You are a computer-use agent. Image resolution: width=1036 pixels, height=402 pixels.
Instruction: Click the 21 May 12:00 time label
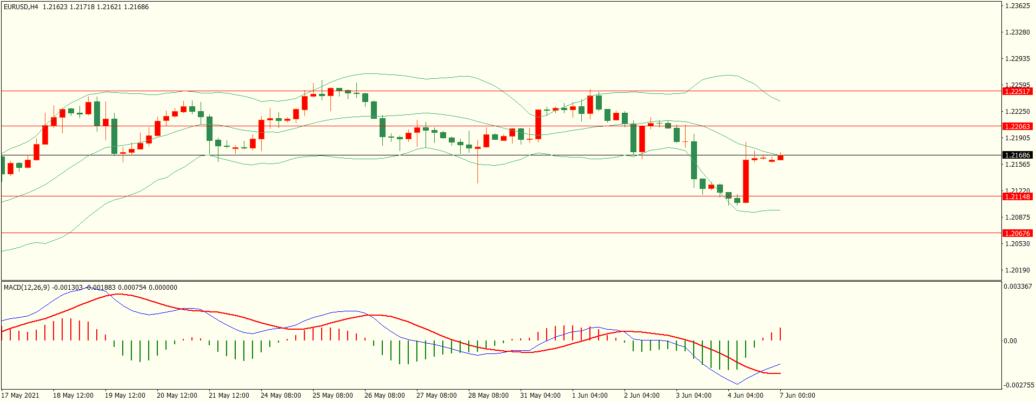coord(229,396)
